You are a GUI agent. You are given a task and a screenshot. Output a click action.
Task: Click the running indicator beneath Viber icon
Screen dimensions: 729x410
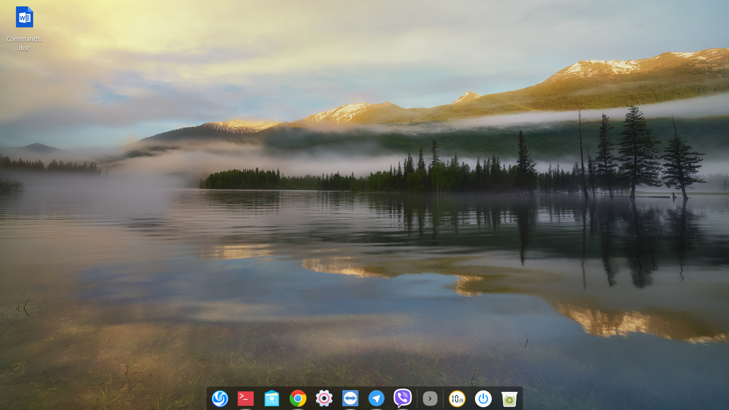[x=403, y=409]
